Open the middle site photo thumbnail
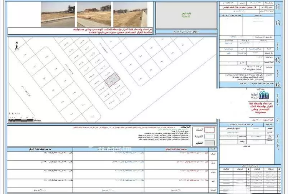288x194 pixels. point(94,14)
